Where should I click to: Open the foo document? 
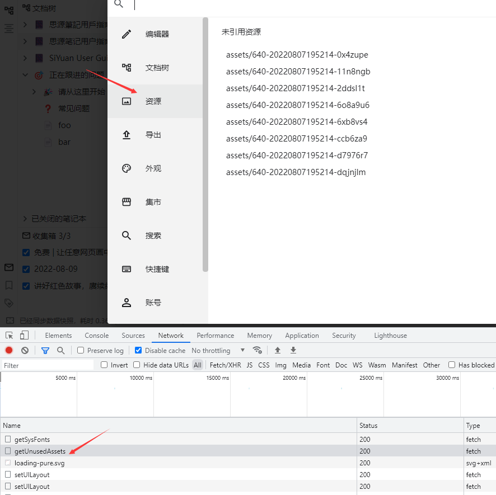pos(64,125)
